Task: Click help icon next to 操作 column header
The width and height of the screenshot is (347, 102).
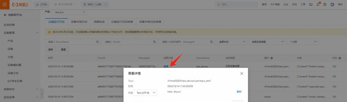Action: pos(271,58)
